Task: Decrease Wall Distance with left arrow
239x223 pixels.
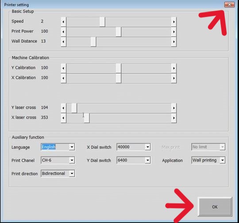Action: point(63,42)
